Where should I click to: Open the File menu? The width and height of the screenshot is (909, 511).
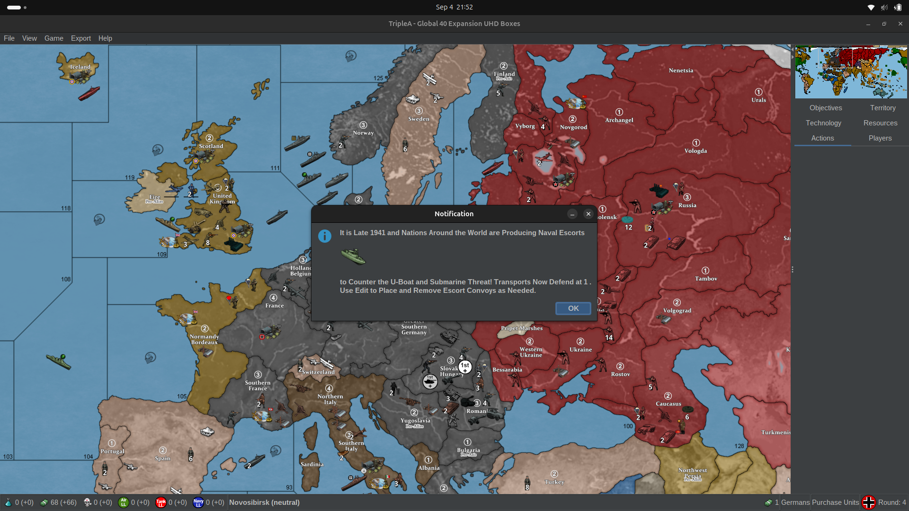[9, 38]
